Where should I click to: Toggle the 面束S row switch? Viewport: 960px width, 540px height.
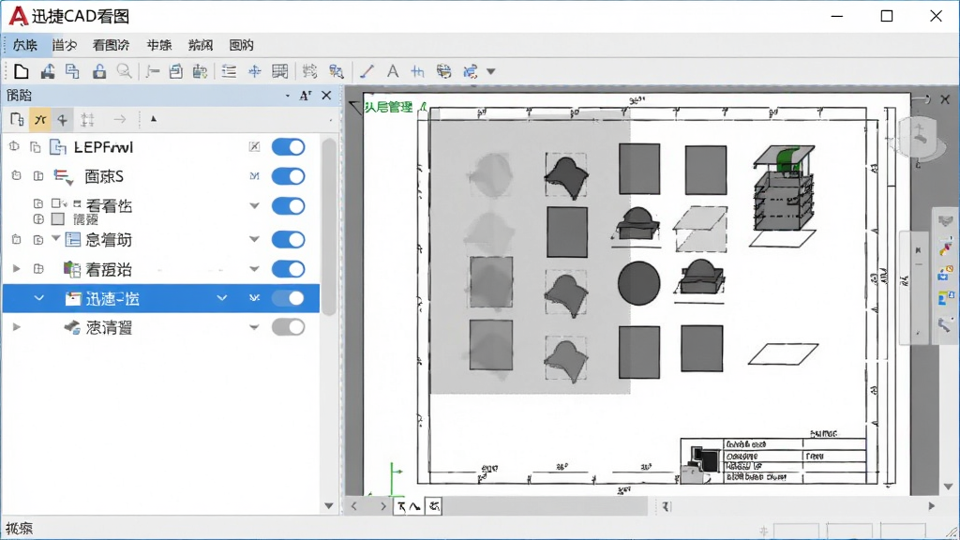tap(289, 176)
